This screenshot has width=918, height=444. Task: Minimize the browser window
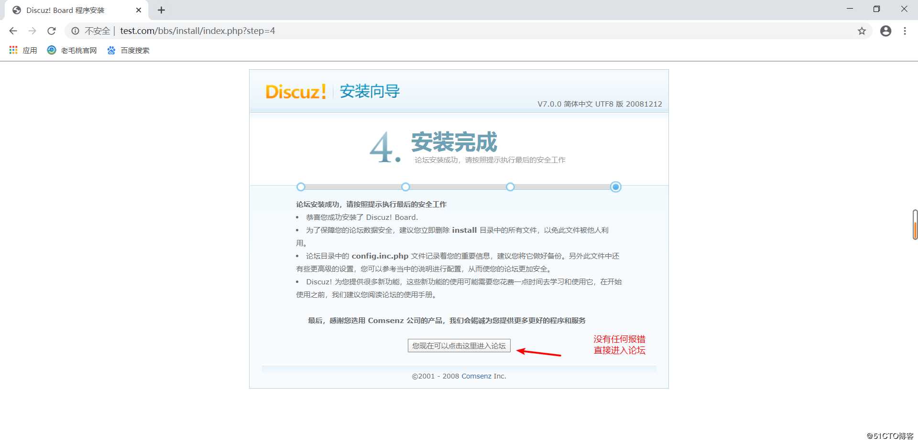(850, 9)
